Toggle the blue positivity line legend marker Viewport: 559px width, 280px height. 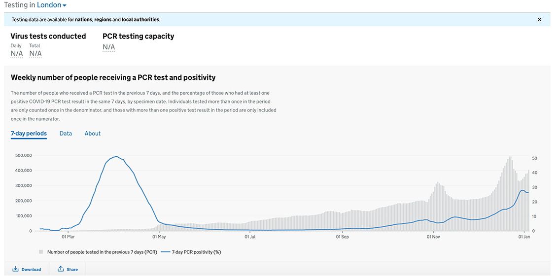tap(166, 252)
